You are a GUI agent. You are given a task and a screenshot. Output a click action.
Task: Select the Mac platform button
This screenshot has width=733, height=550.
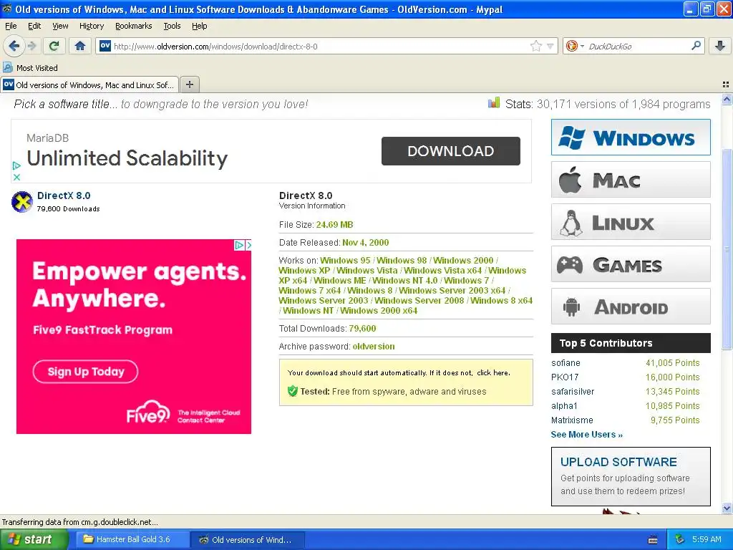click(631, 180)
